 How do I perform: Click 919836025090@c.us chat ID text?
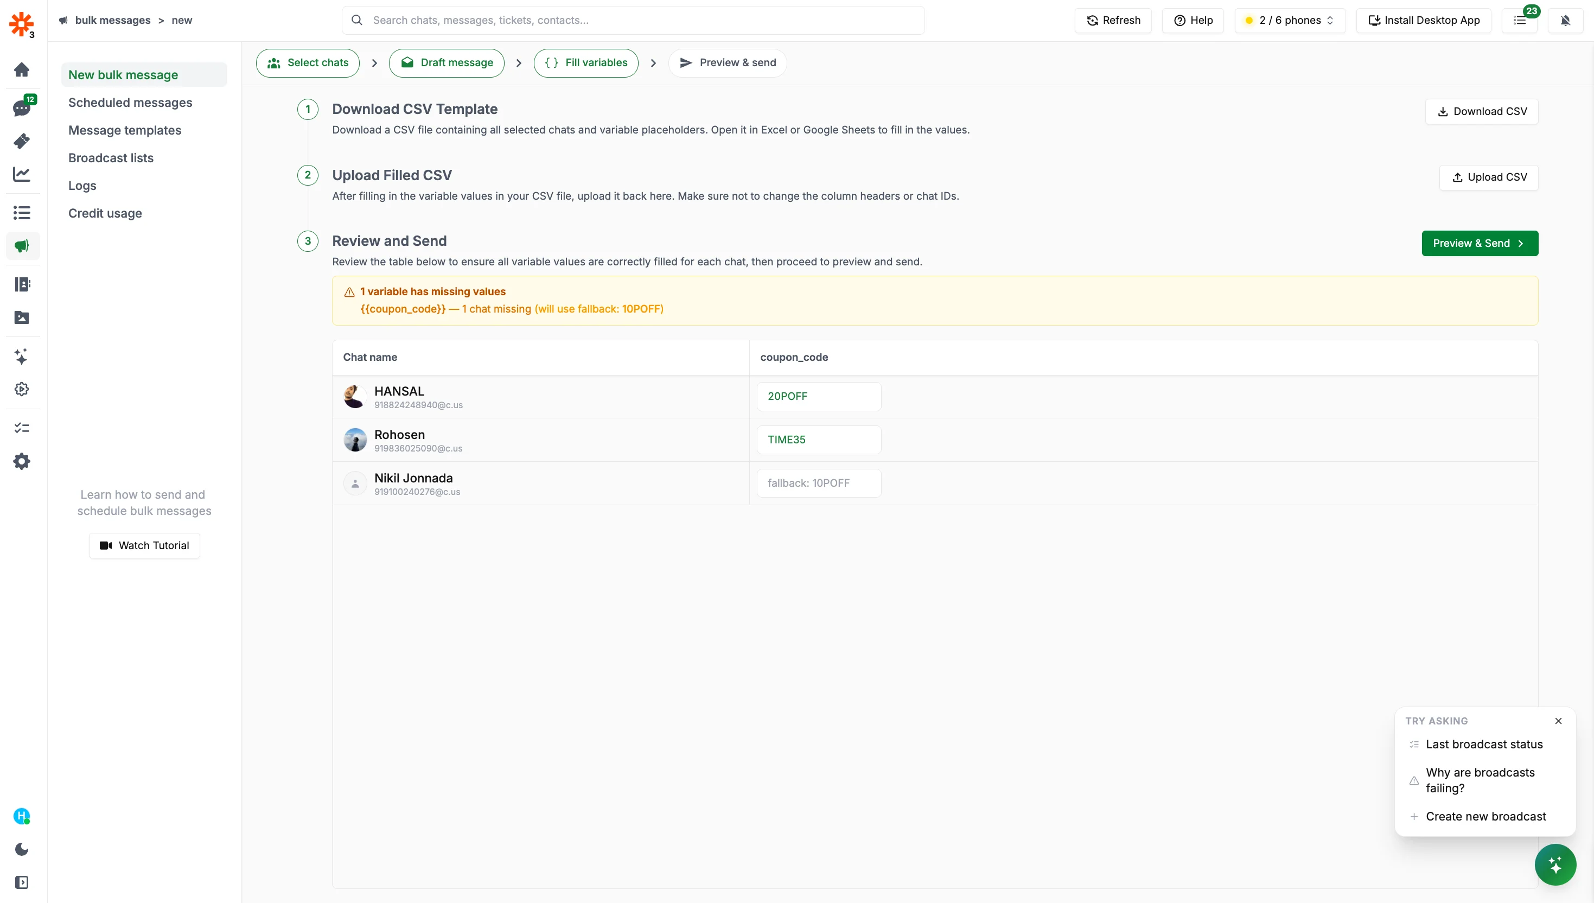(x=418, y=448)
